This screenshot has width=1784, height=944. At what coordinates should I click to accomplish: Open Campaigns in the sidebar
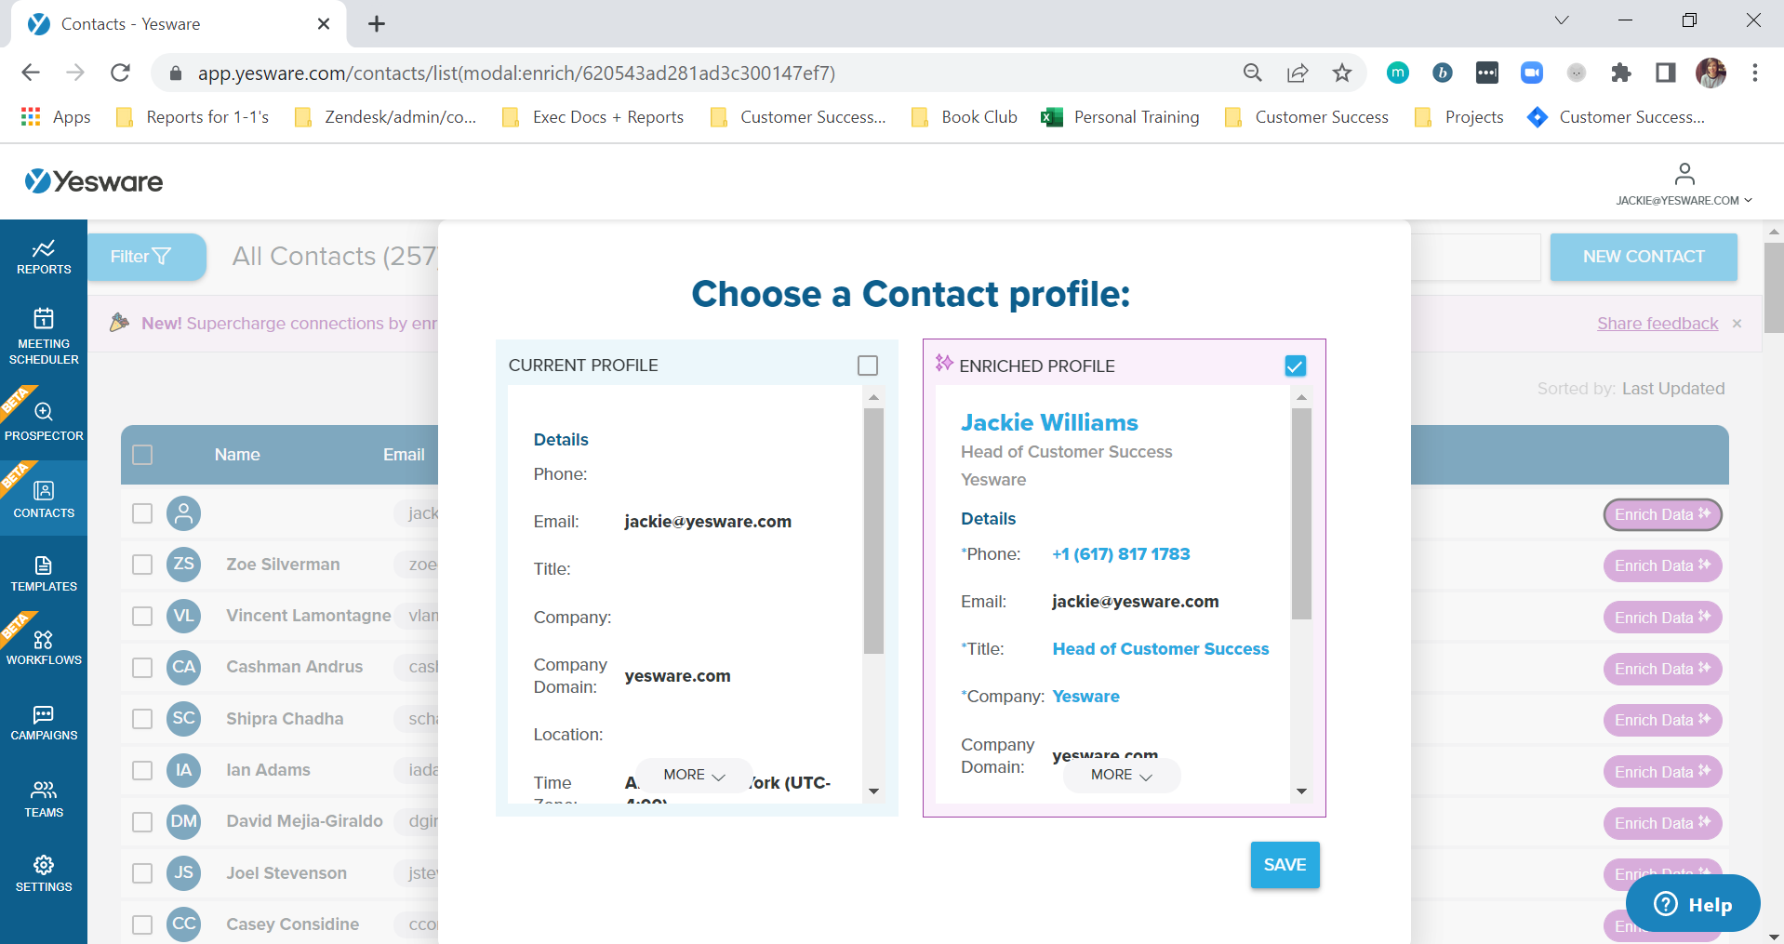click(x=44, y=723)
